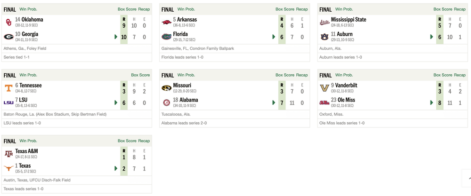Click the Tennessee Volunteers logo

tap(8, 87)
